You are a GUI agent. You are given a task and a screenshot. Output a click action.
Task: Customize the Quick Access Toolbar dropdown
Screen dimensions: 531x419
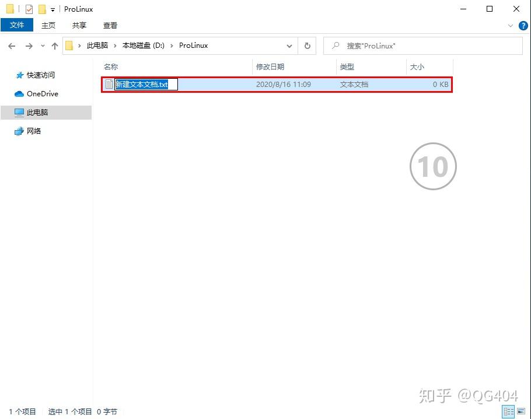53,10
